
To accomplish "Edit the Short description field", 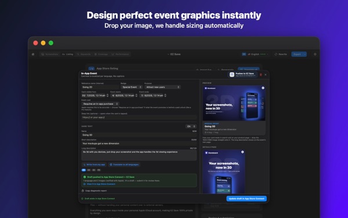I will [139, 144].
